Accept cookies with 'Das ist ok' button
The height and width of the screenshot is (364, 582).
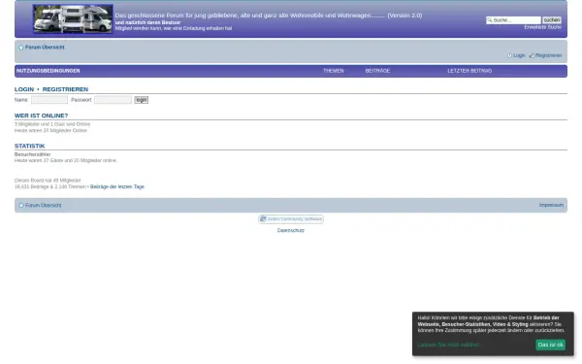[x=550, y=345]
